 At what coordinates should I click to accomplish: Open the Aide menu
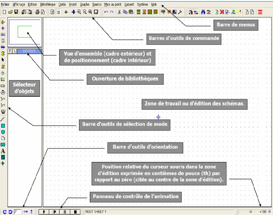click(x=154, y=4)
